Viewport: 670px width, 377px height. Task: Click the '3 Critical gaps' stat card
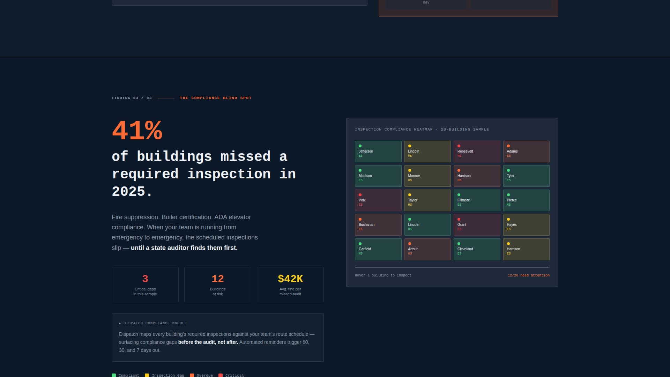coord(145,284)
